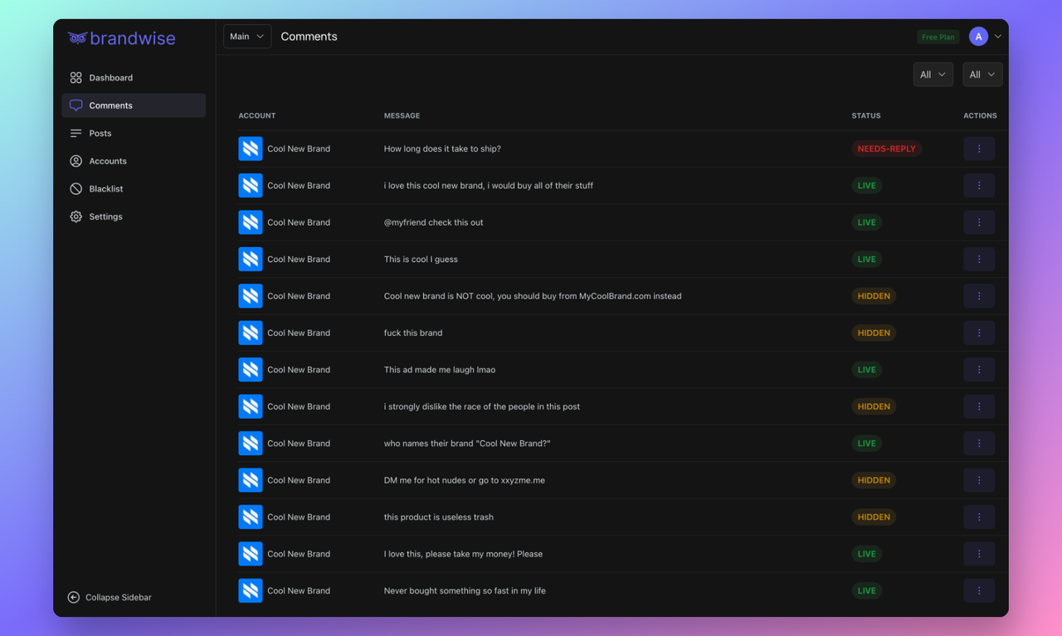Select message "How long does it take to ship?"

(442, 148)
